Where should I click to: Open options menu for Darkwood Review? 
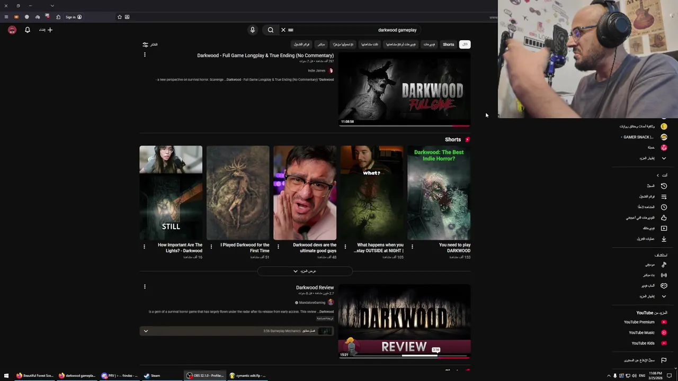click(145, 286)
